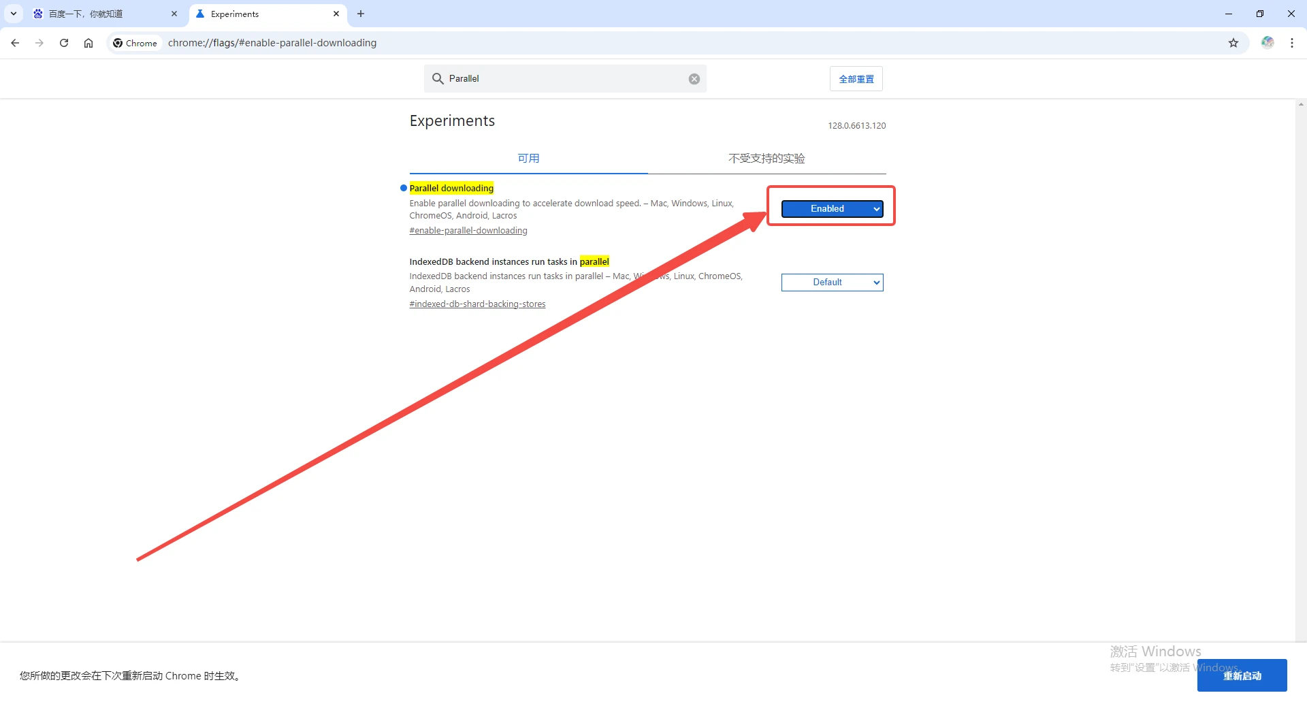
Task: Clear the Parallel search text
Action: click(x=694, y=79)
